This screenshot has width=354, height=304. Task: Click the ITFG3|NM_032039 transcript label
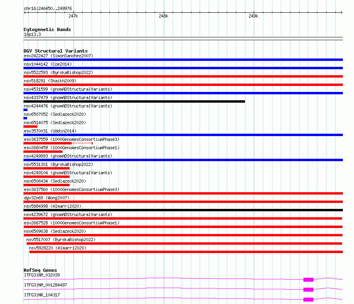tap(42, 275)
